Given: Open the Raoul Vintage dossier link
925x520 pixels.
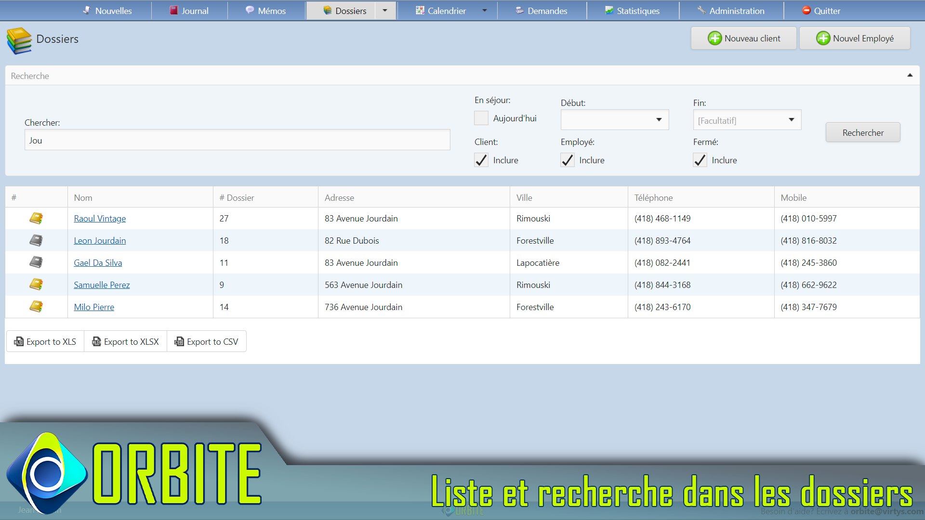Looking at the screenshot, I should pos(100,219).
